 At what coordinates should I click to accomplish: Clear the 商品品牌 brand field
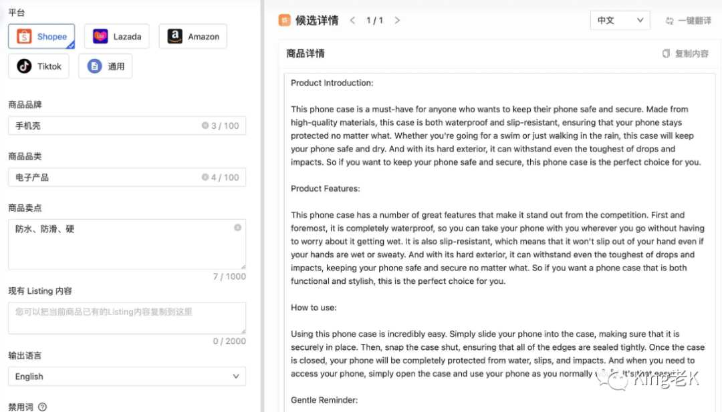tap(205, 126)
